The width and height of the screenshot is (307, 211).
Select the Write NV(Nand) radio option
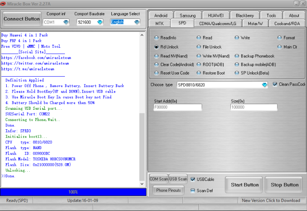[x=213, y=56]
